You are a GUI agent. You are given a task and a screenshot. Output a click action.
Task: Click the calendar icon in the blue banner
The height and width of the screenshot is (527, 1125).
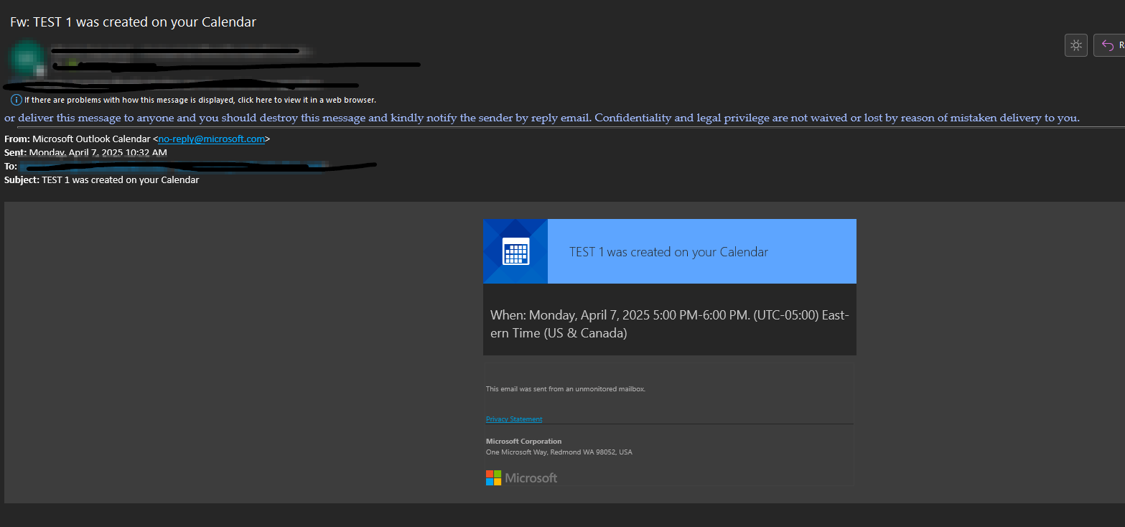tap(515, 251)
